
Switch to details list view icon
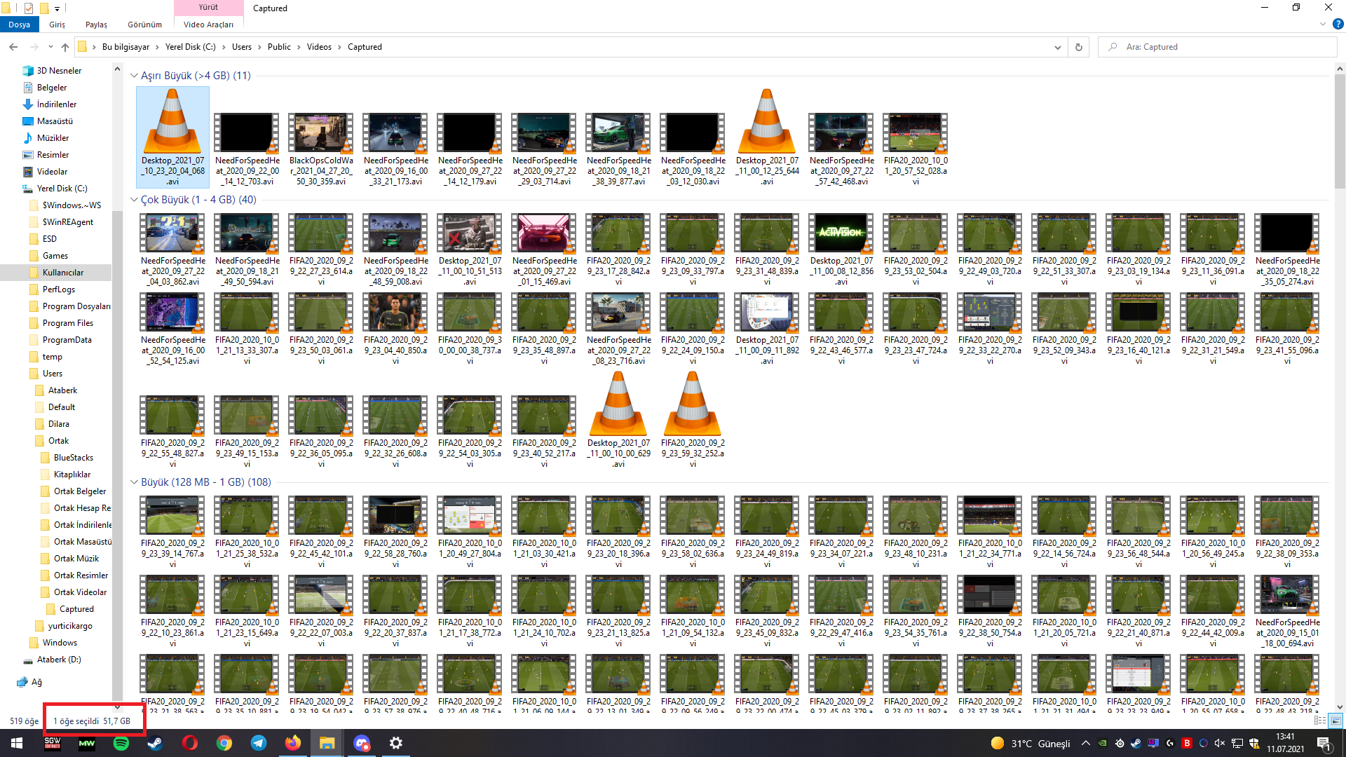coord(1320,721)
